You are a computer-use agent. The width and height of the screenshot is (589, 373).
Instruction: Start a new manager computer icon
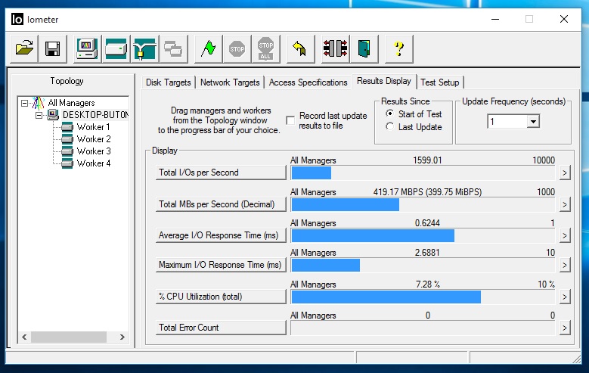(x=87, y=49)
